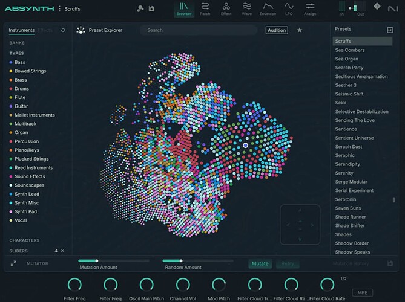Screen dimensions: 405x302
Task: Reset browser filters with the refresh icon
Action: point(63,30)
